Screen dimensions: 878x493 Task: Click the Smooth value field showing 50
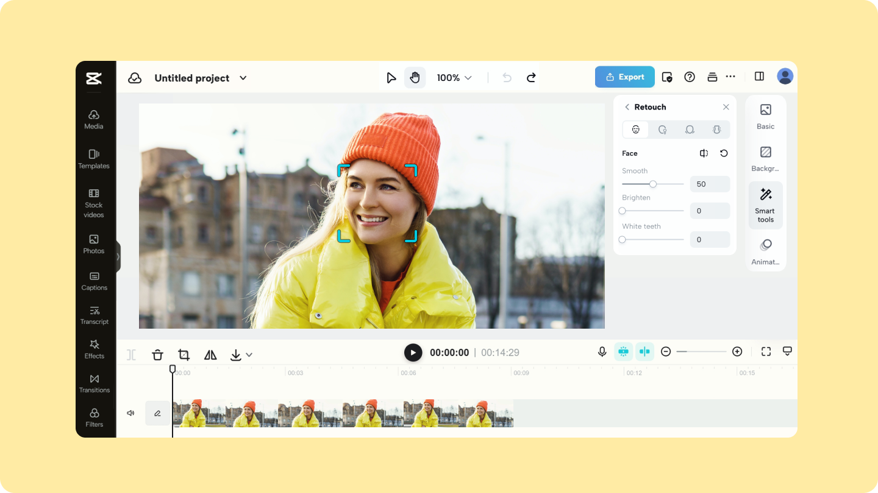pyautogui.click(x=710, y=184)
